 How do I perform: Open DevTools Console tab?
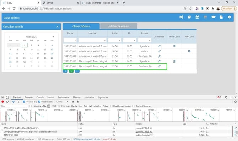point(40,98)
